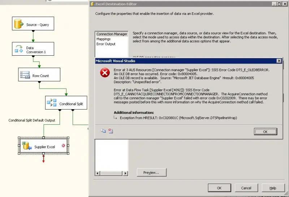This screenshot has height=197, width=289.
Task: Click the Exception from HRESULT detail line
Action: pyautogui.click(x=178, y=118)
